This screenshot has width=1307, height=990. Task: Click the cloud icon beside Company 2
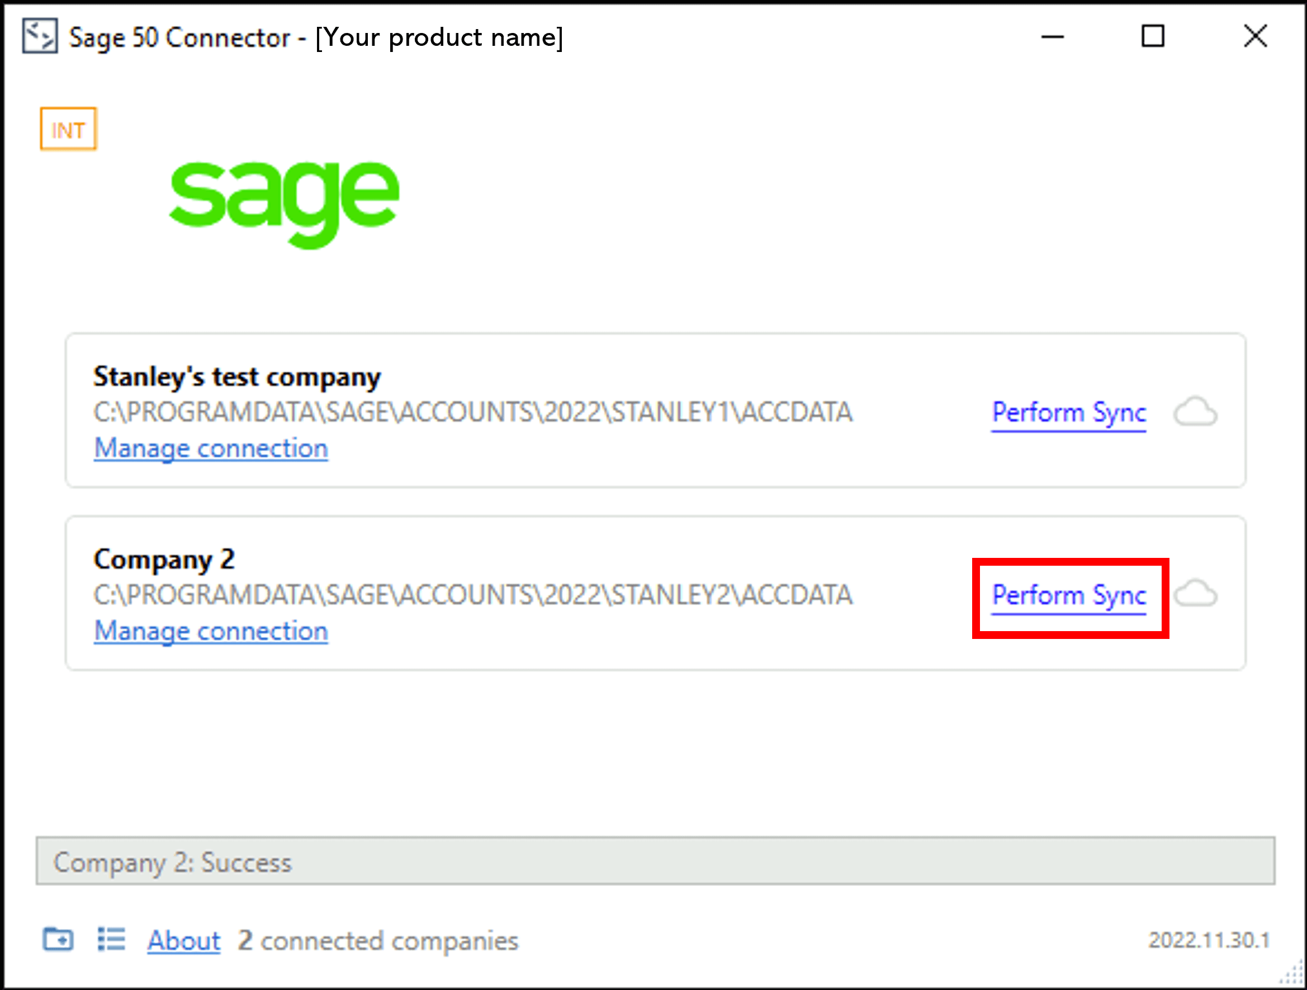point(1195,594)
